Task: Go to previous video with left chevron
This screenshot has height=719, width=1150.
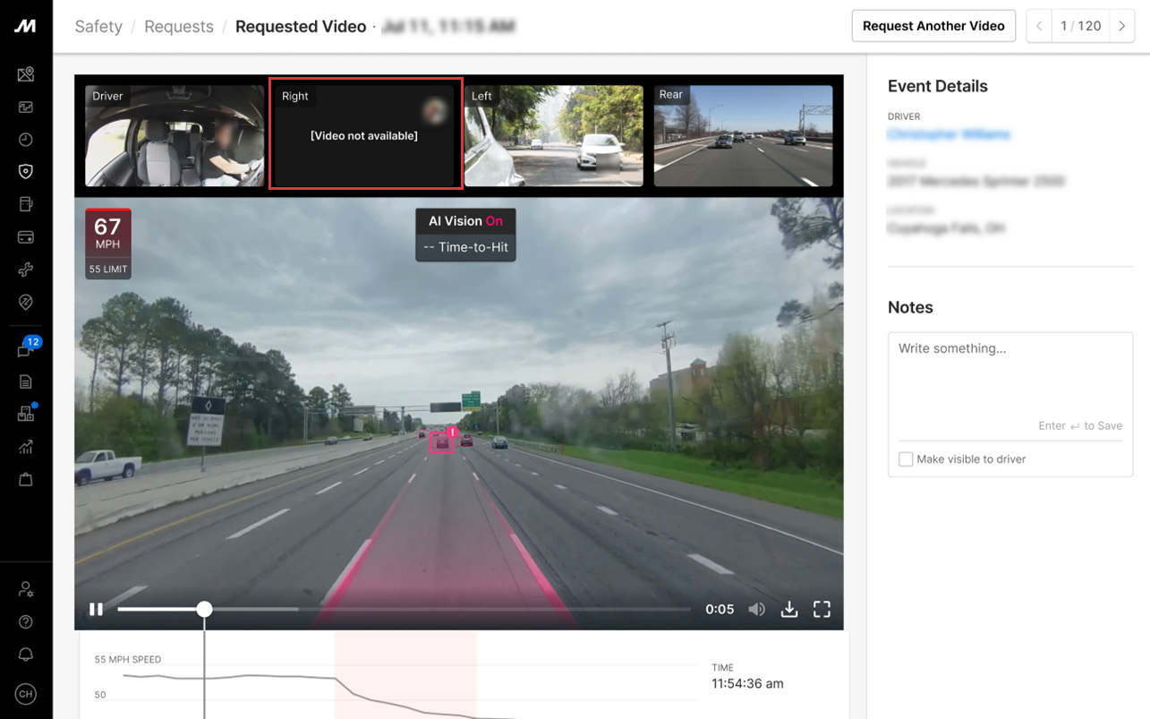Action: coord(1039,26)
